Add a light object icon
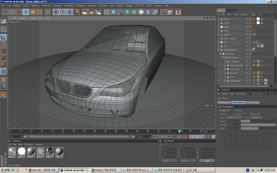The image size is (277, 173). tap(141, 12)
